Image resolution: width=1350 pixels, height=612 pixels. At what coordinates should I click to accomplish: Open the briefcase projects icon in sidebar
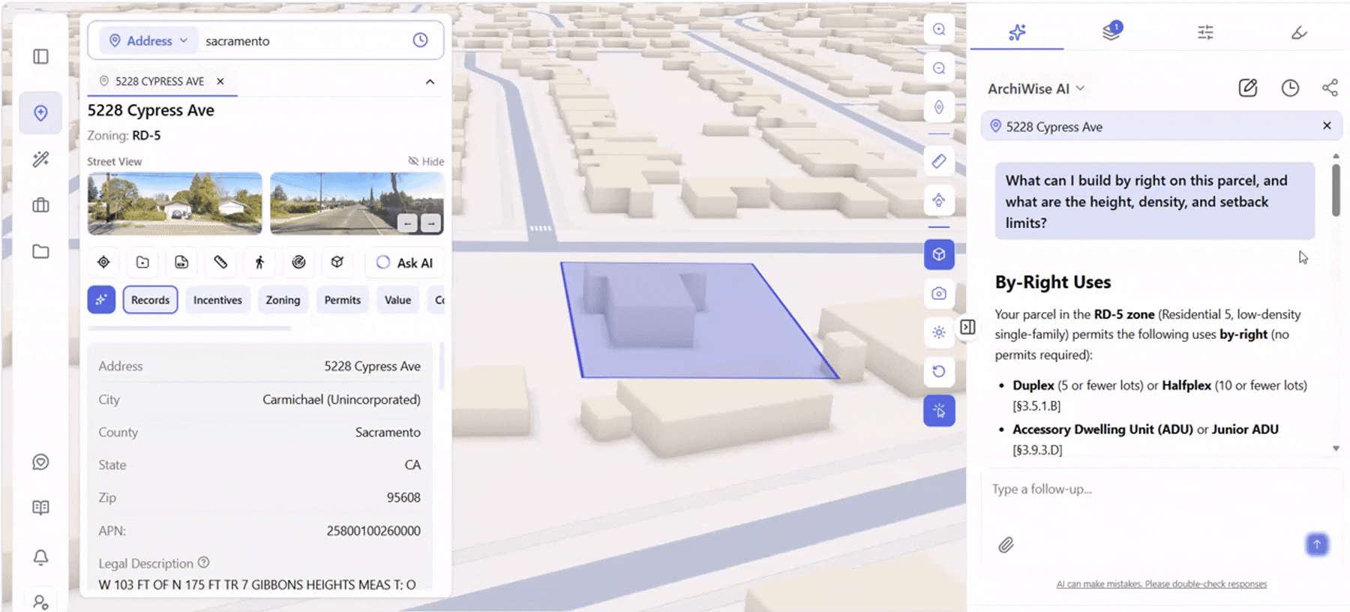(40, 205)
